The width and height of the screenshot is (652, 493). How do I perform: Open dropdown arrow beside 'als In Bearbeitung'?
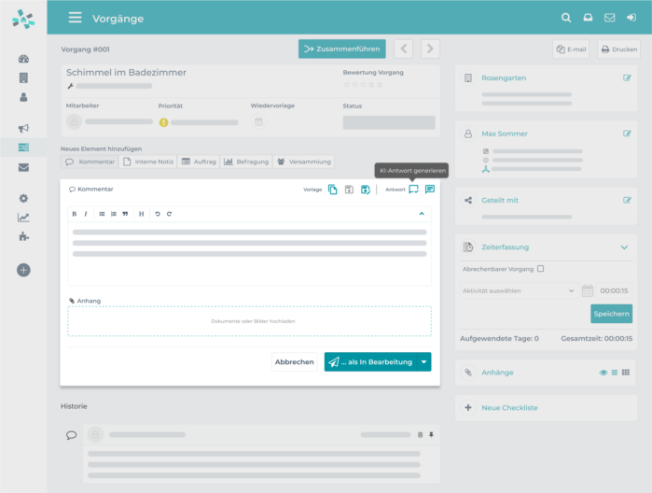(424, 361)
